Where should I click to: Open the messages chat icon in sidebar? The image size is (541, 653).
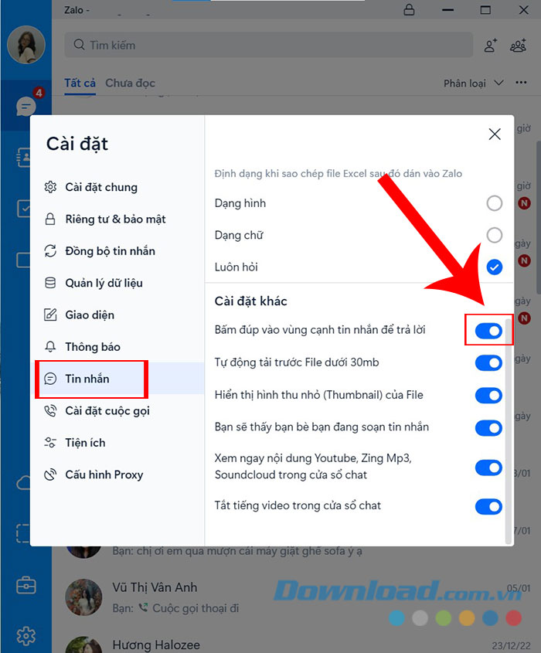[x=26, y=107]
